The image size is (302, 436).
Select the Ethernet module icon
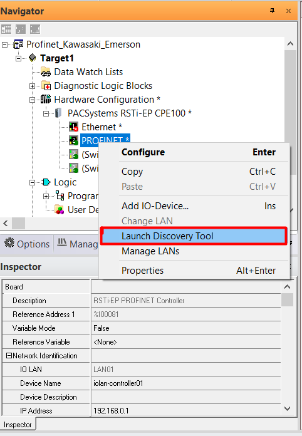click(74, 127)
